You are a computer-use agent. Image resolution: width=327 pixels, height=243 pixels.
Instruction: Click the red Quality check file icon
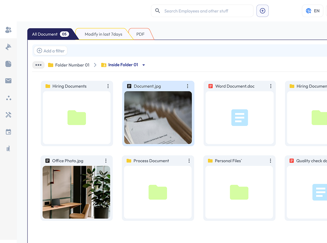tap(292, 161)
